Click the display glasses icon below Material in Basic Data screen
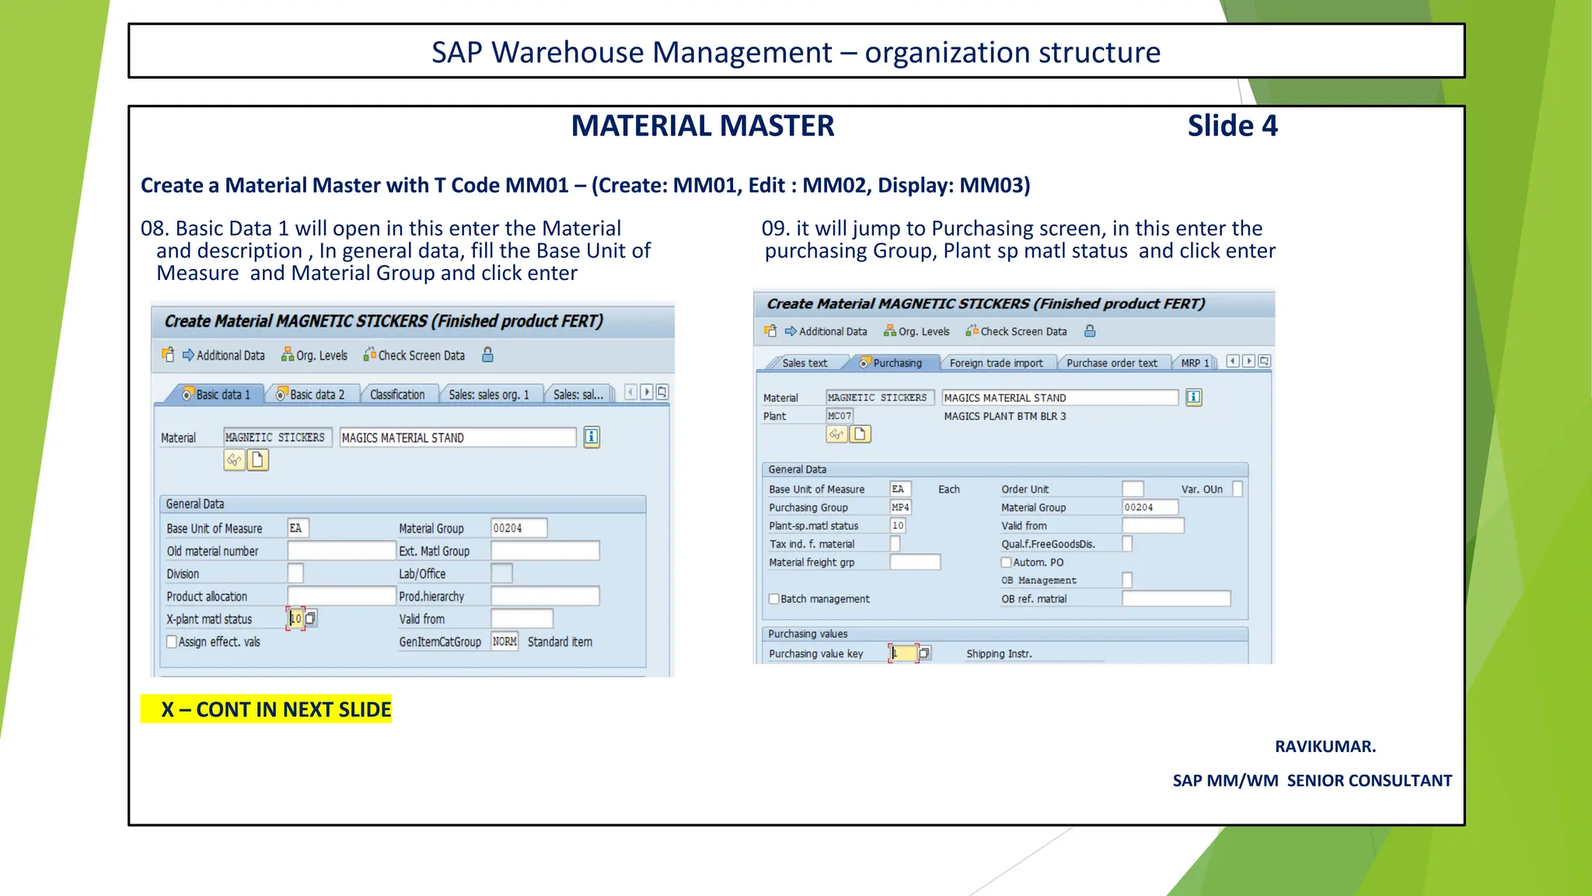 pyautogui.click(x=234, y=460)
